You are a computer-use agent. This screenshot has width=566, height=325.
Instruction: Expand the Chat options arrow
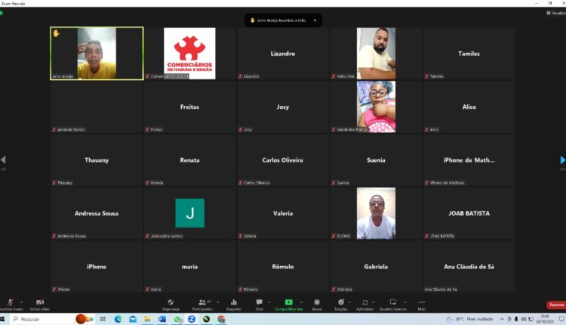click(269, 302)
